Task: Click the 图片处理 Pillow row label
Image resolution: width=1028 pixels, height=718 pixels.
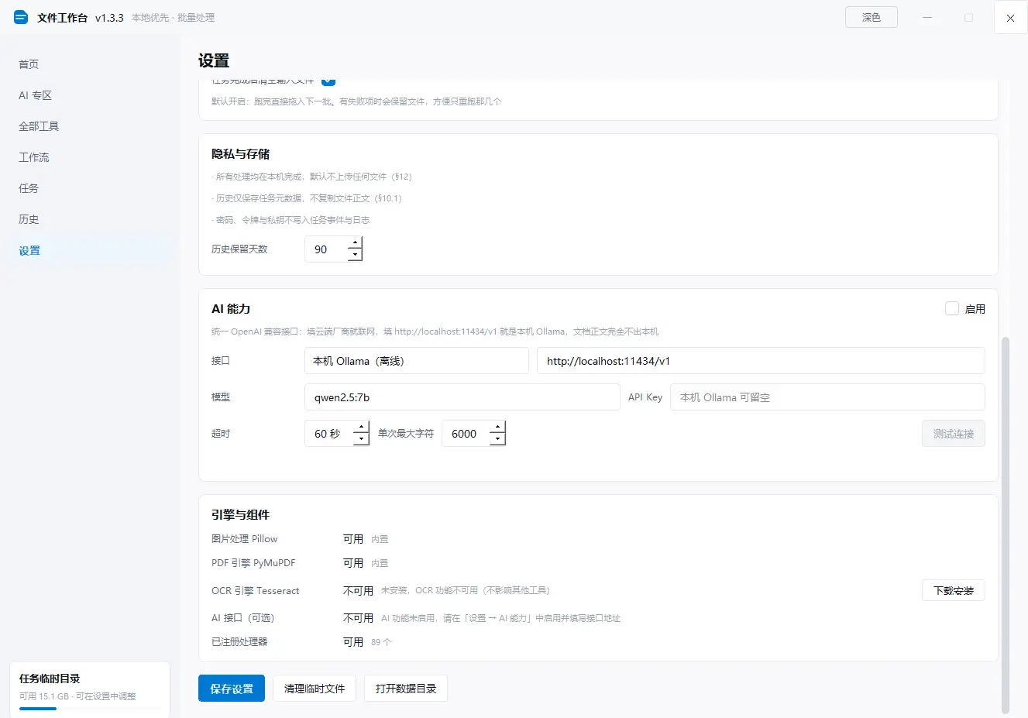Action: [244, 539]
